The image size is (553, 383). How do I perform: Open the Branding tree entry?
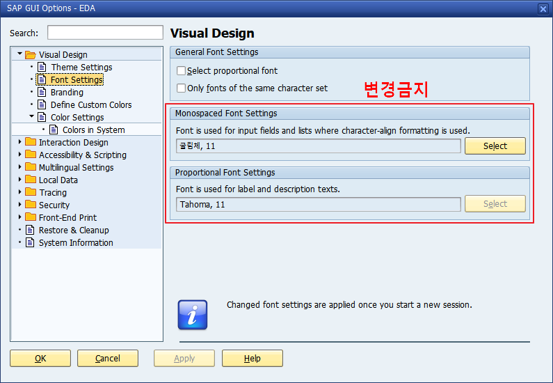pyautogui.click(x=67, y=93)
